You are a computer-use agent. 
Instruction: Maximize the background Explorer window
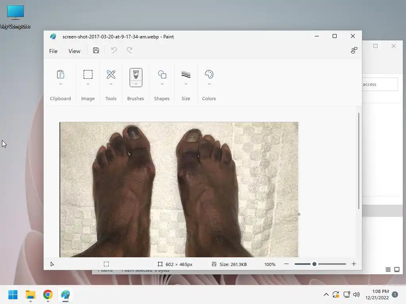[x=375, y=46]
